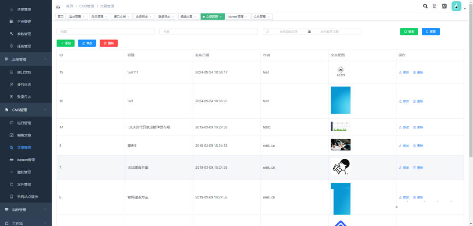
Task: Click the red 删除 toolbar button
Action: [x=109, y=43]
